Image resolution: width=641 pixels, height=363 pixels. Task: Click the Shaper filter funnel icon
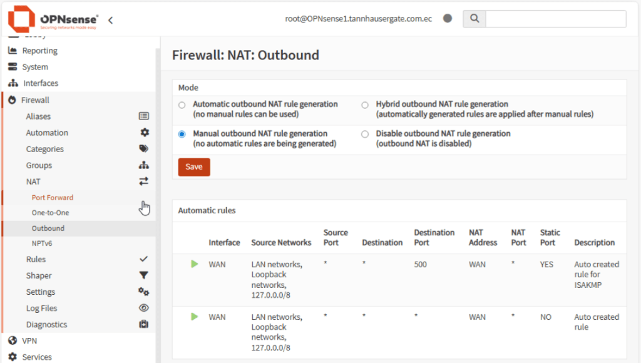(144, 275)
